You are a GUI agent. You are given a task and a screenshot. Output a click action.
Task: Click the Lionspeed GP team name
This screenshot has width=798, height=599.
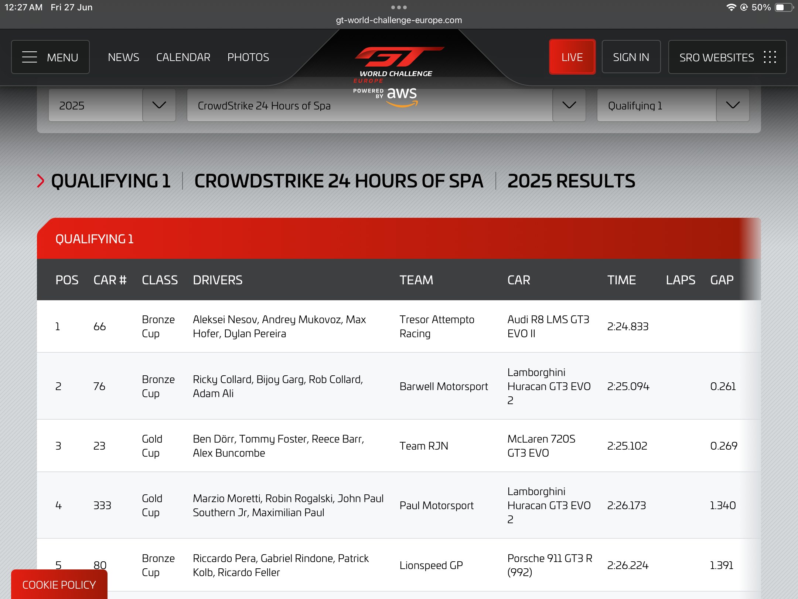(431, 565)
